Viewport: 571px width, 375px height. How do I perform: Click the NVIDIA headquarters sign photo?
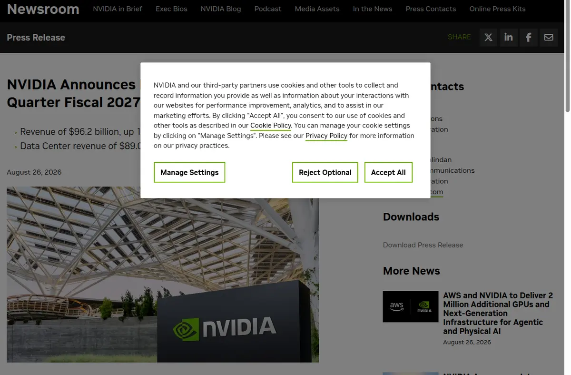pyautogui.click(x=163, y=274)
